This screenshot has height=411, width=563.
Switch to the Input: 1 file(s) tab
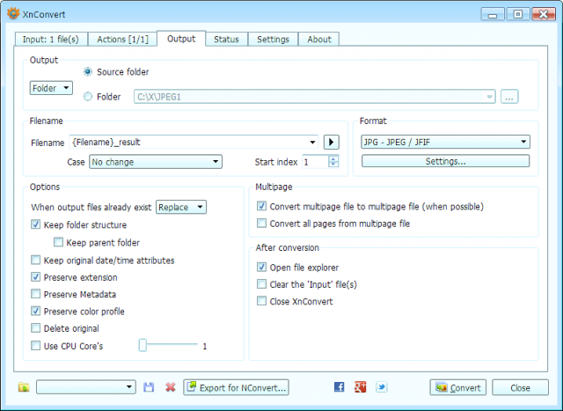(51, 39)
